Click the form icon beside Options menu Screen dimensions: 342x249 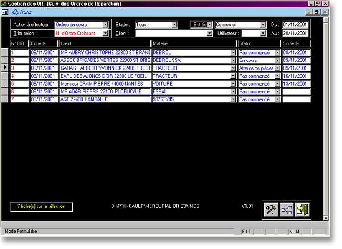pos(5,12)
